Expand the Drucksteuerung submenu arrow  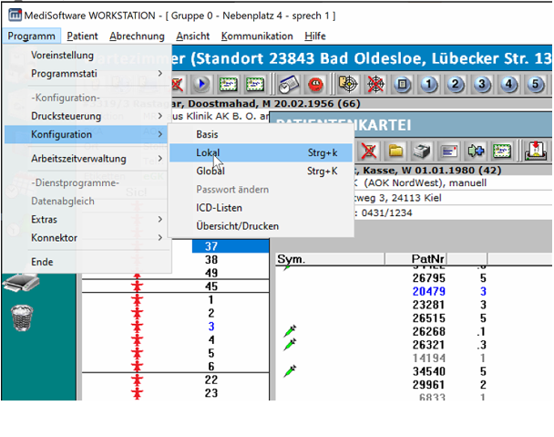click(160, 116)
